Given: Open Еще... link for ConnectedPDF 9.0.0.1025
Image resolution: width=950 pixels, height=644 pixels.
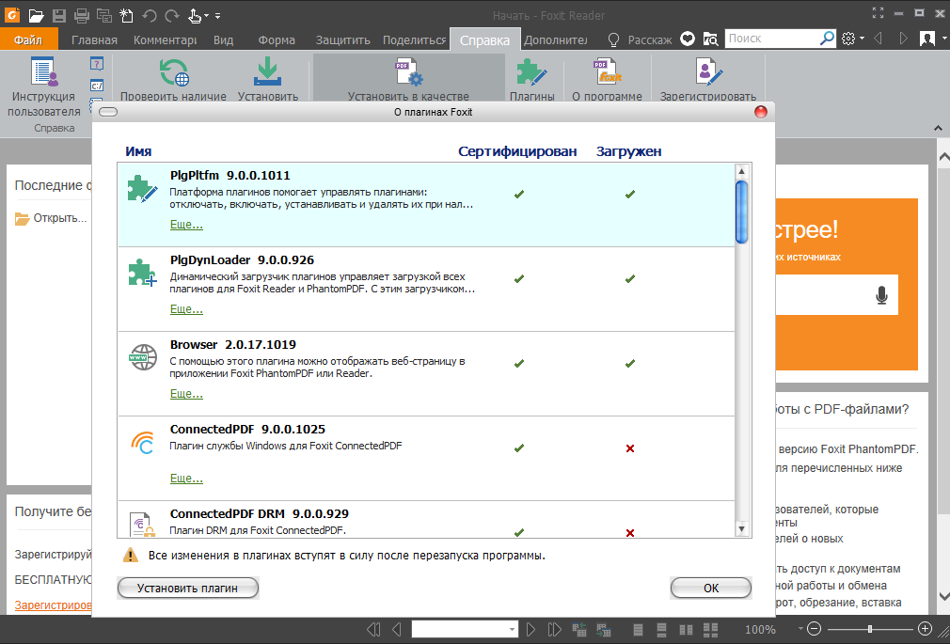Looking at the screenshot, I should pos(186,478).
